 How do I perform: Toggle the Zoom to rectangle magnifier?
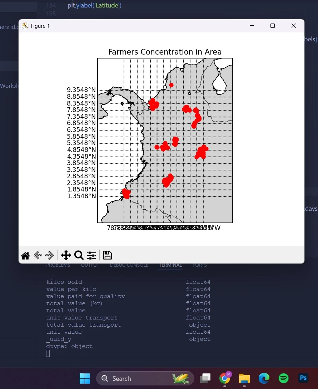79,255
